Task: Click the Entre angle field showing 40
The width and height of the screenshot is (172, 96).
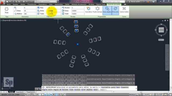Action: point(30,11)
